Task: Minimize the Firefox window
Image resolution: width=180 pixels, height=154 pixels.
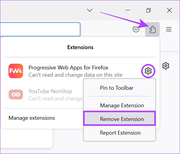Action: click(x=128, y=10)
